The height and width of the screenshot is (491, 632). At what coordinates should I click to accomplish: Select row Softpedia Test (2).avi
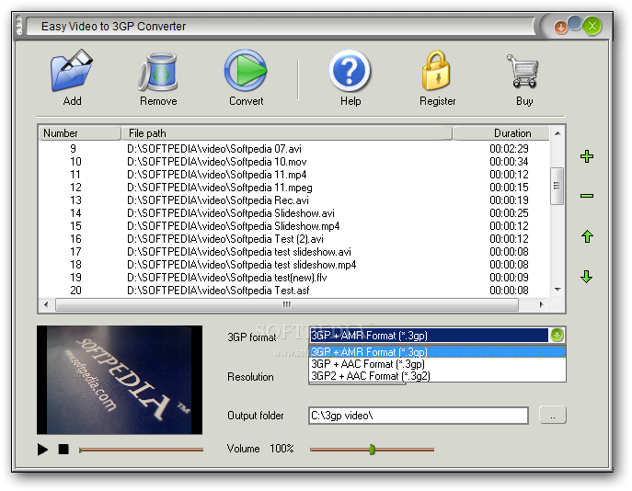coord(293,239)
